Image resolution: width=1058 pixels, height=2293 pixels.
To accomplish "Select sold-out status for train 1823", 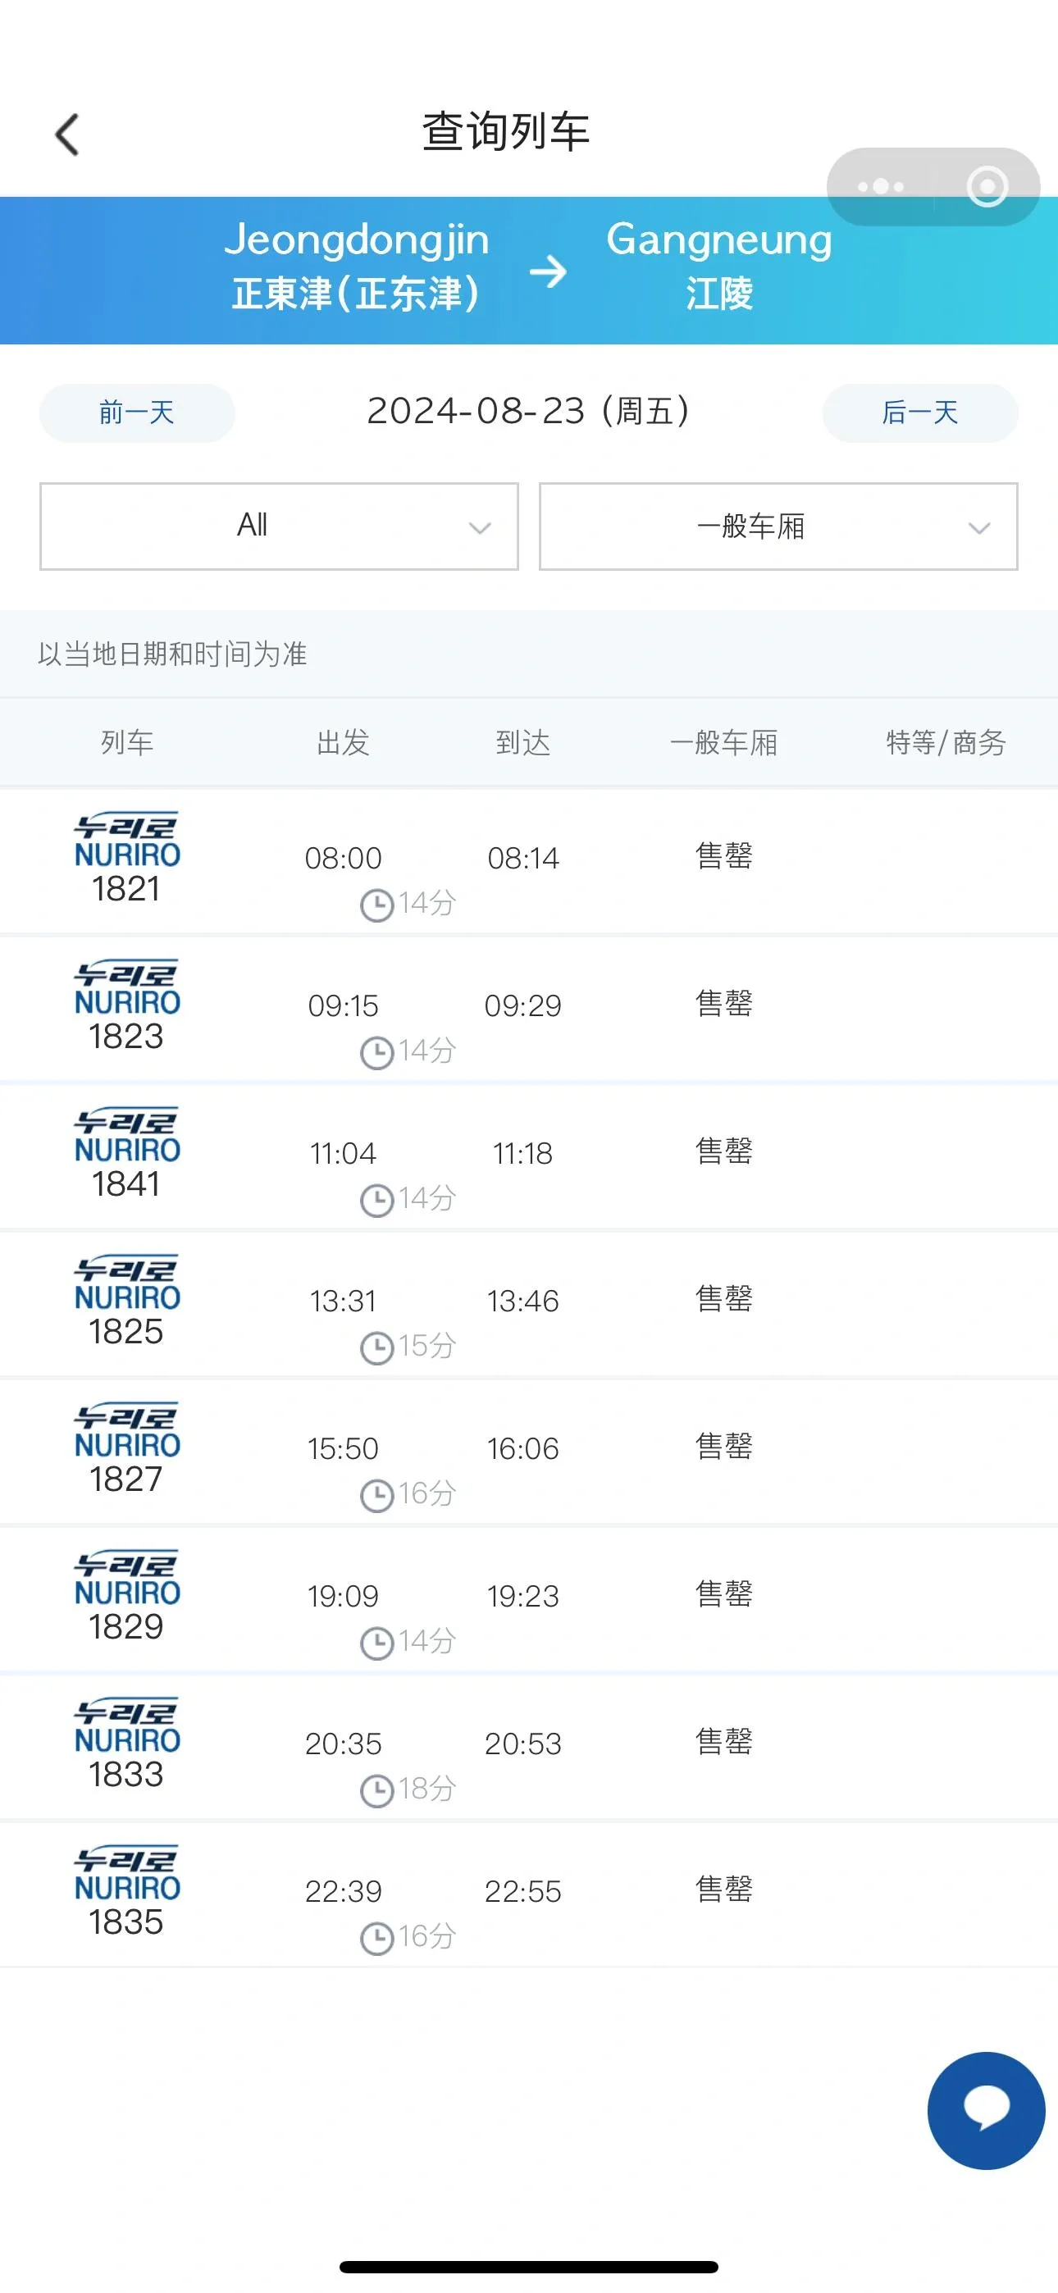I will [723, 1004].
